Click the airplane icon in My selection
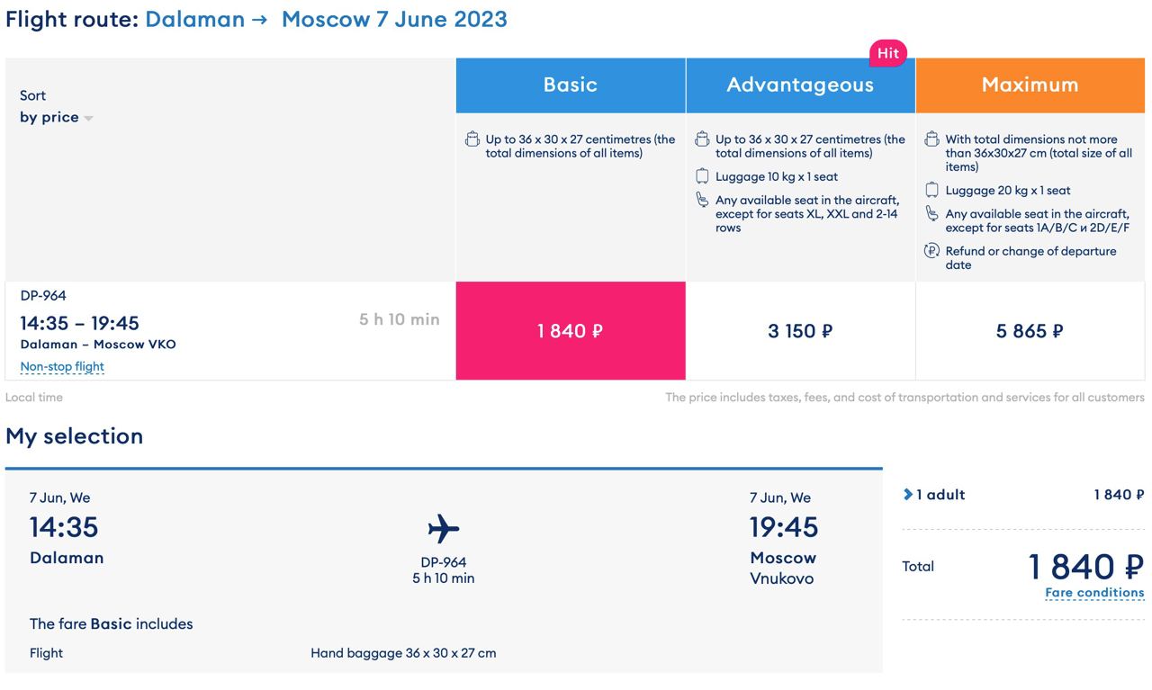The width and height of the screenshot is (1152, 690). pyautogui.click(x=444, y=529)
